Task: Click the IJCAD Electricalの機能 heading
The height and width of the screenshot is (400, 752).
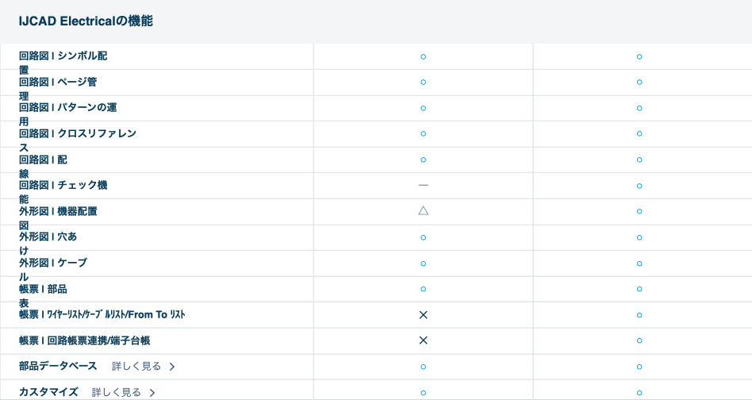Action: pyautogui.click(x=86, y=21)
